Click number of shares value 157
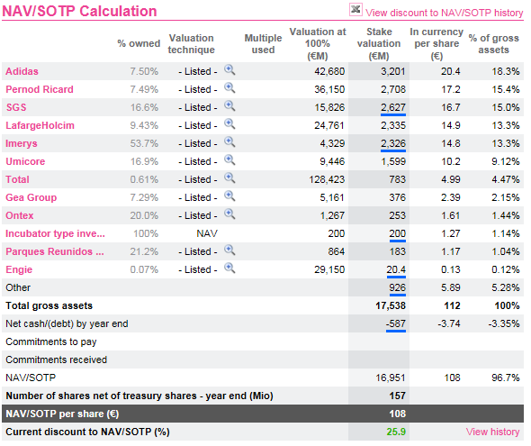531x446 pixels. tap(398, 396)
